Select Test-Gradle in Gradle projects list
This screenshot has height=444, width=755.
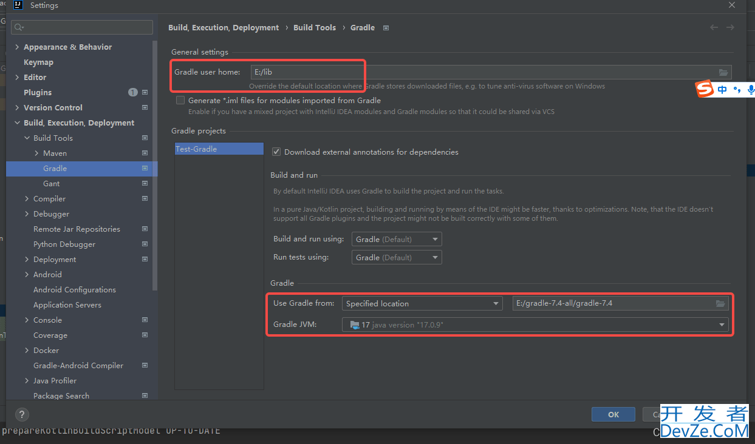coord(219,149)
